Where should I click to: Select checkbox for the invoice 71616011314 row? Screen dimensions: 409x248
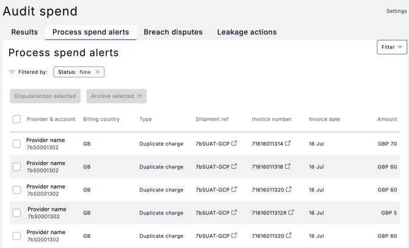tap(16, 144)
